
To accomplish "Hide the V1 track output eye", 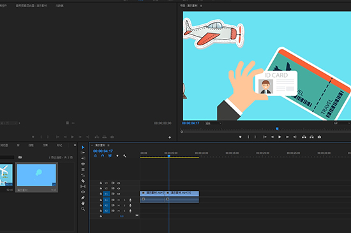I will 119,194.
